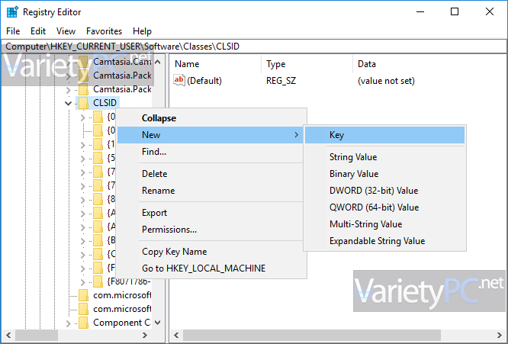Click folder icon of the {F8071786- key
This screenshot has height=344, width=508.
pyautogui.click(x=98, y=281)
